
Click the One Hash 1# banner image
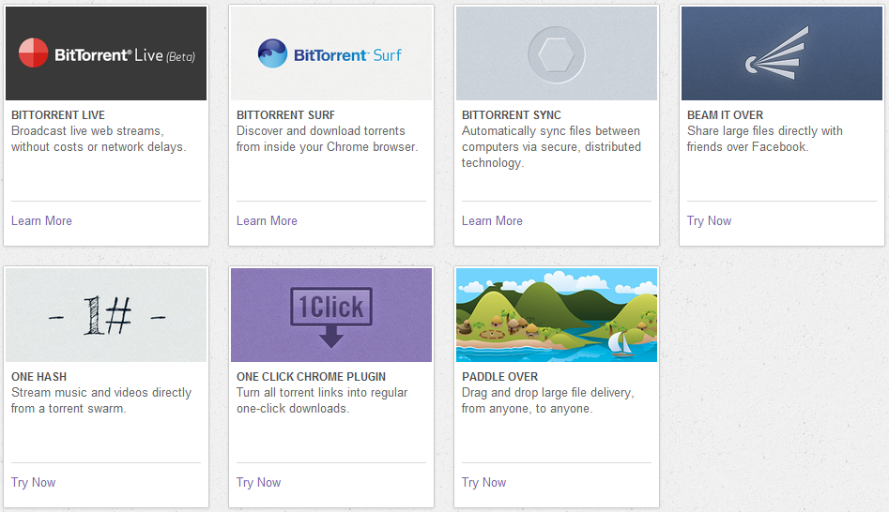pos(105,317)
